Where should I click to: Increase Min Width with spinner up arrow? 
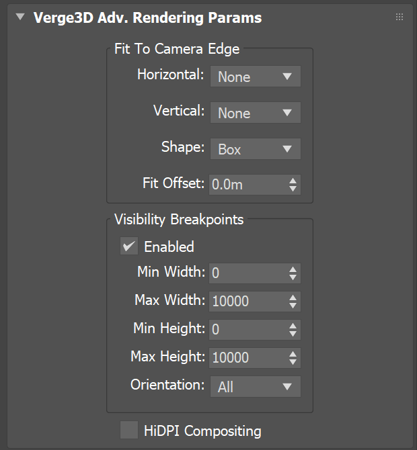point(293,270)
